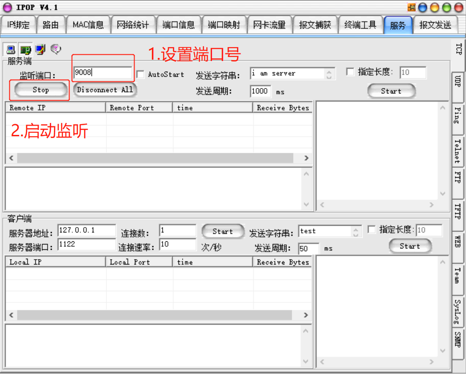Viewport: 466px width, 374px height.
Task: Open the help speech-bubble question icon
Action: tap(56, 49)
